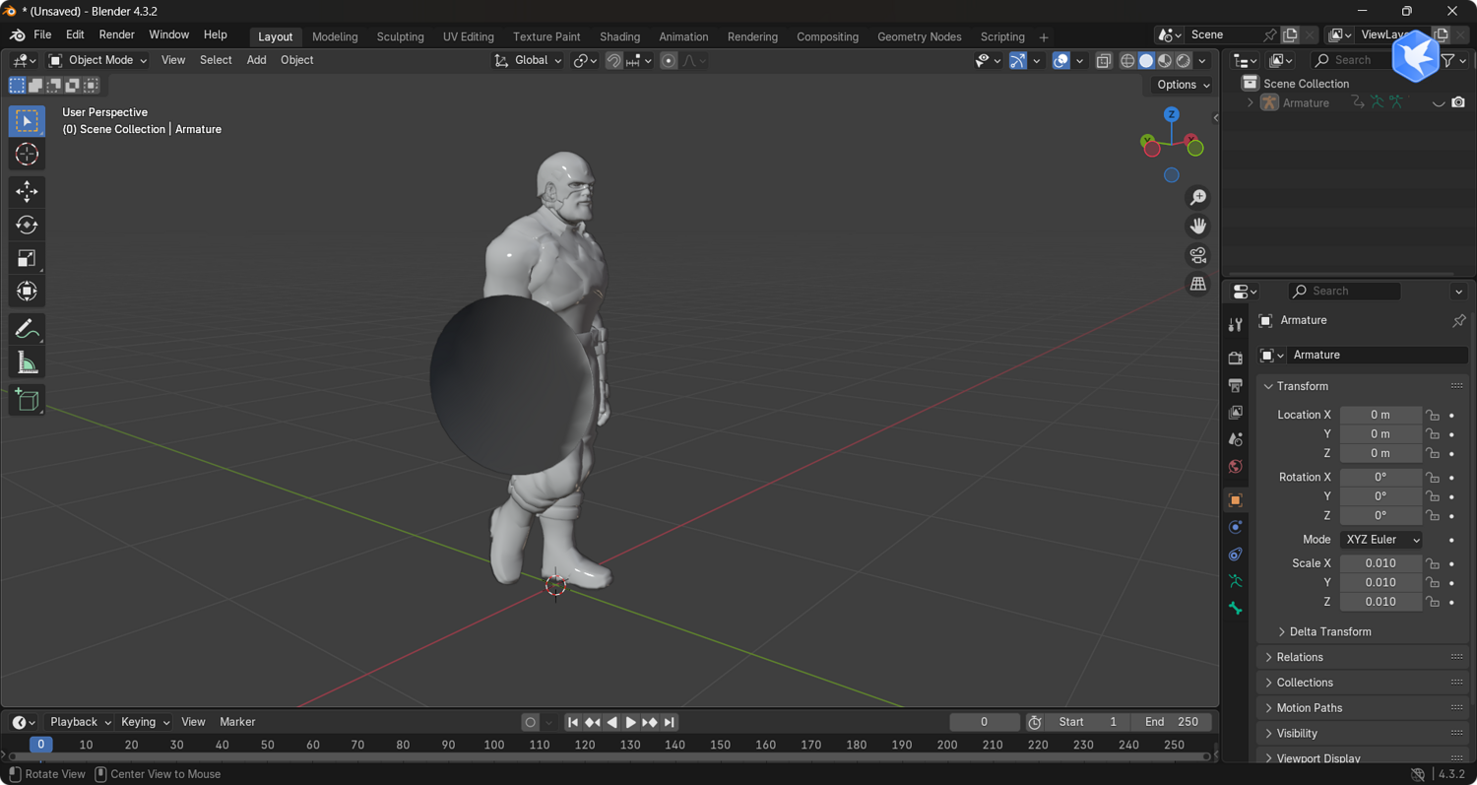This screenshot has height=785, width=1477.
Task: Select the 3D Cursor tool
Action: coord(27,154)
